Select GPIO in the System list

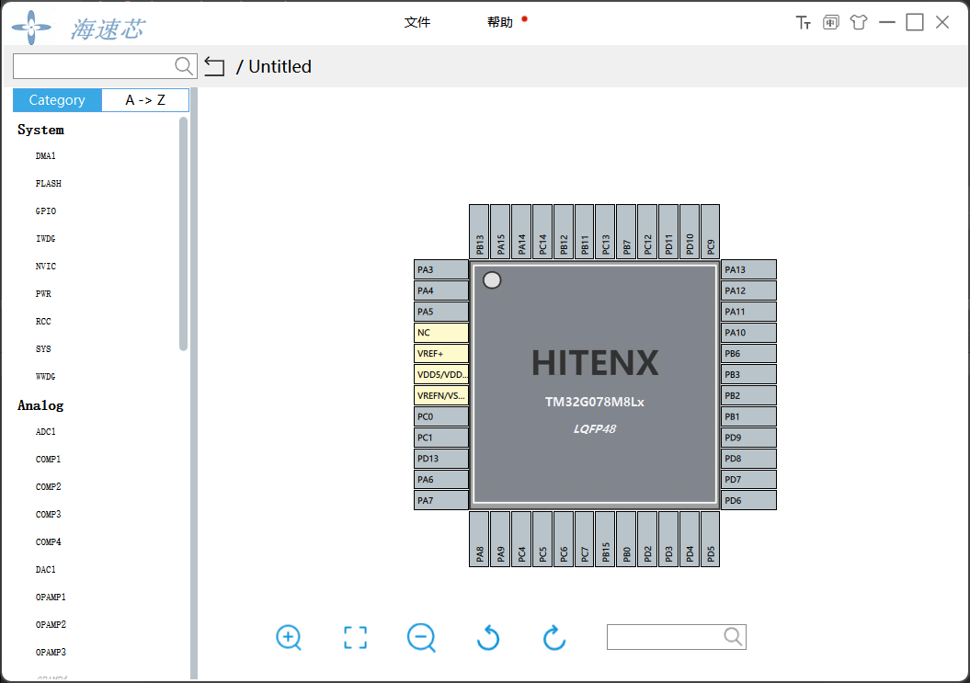[x=46, y=211]
